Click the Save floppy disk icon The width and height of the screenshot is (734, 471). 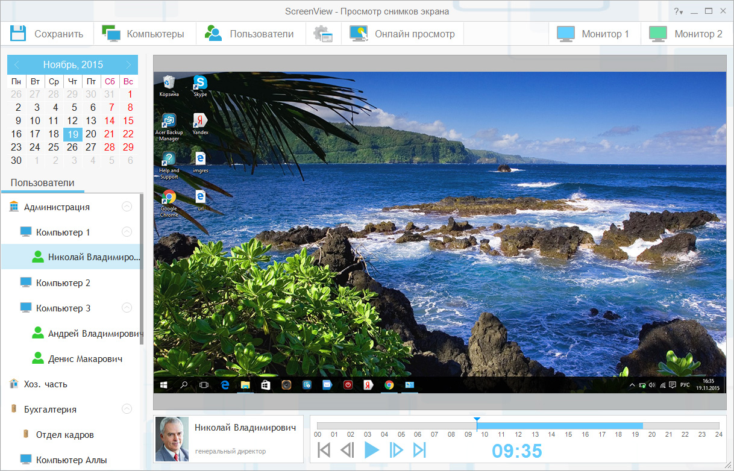(18, 34)
